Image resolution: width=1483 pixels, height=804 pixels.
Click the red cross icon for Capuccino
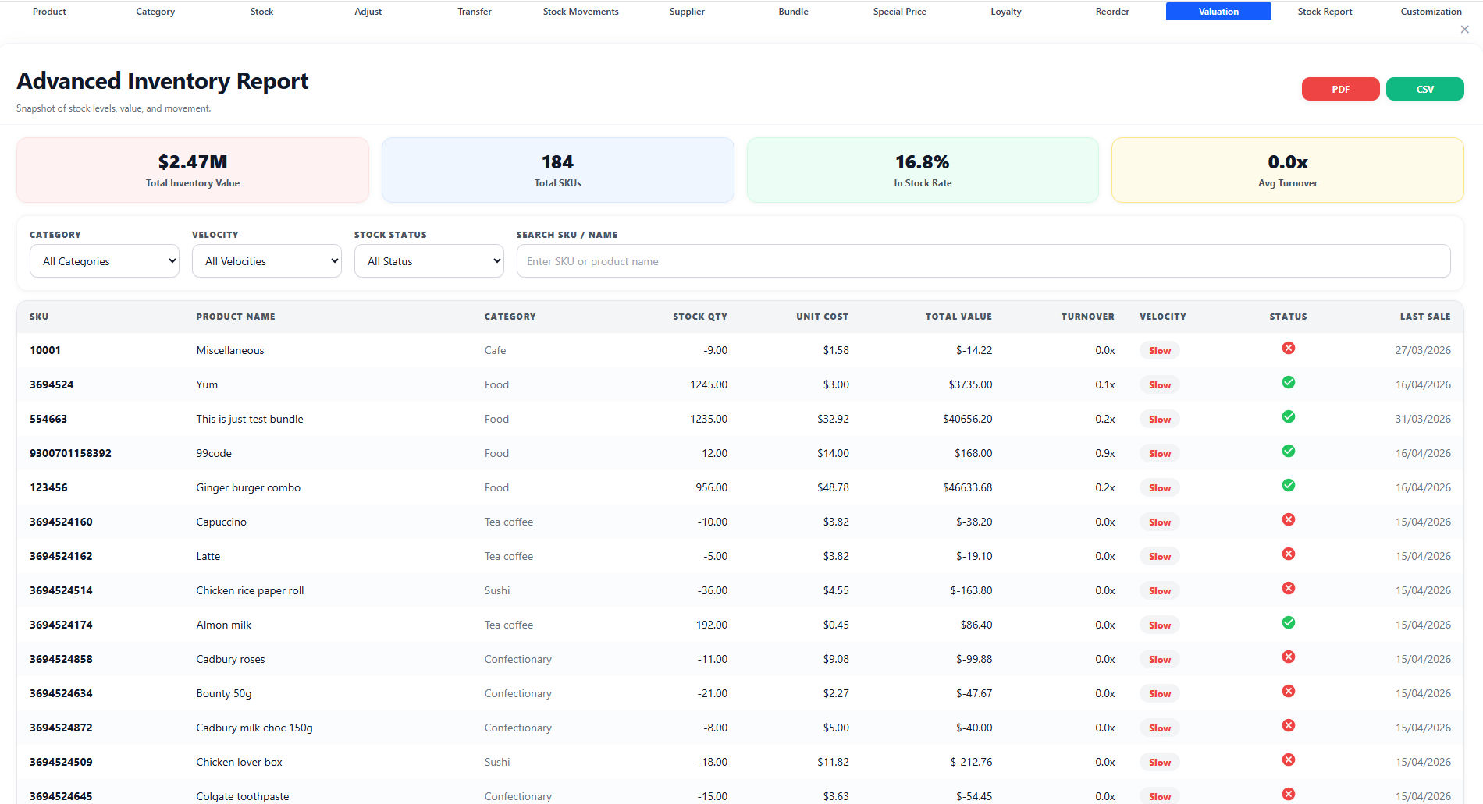coord(1289,519)
